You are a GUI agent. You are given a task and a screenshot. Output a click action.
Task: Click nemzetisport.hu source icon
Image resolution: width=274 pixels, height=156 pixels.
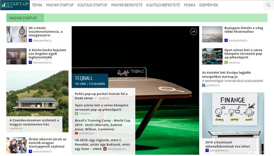click(105, 149)
